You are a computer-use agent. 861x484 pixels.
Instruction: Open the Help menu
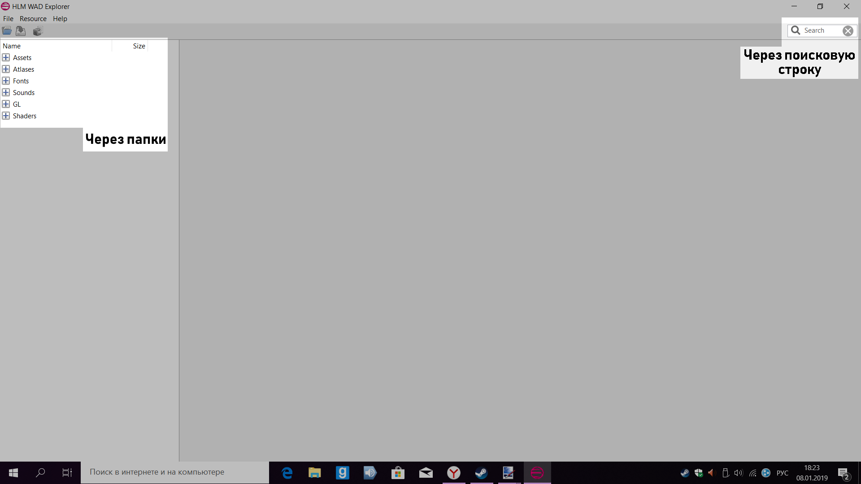pyautogui.click(x=60, y=19)
